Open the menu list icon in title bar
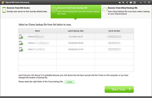Viewport: 152px width, 98px height. [x=135, y=3]
